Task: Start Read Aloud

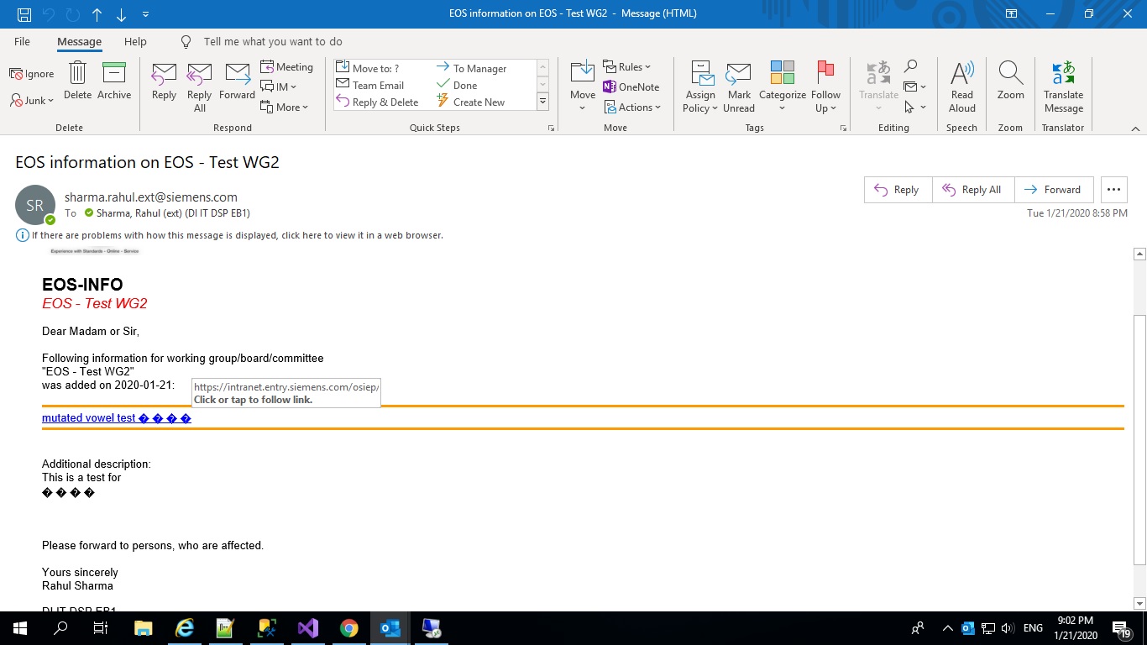Action: click(962, 87)
